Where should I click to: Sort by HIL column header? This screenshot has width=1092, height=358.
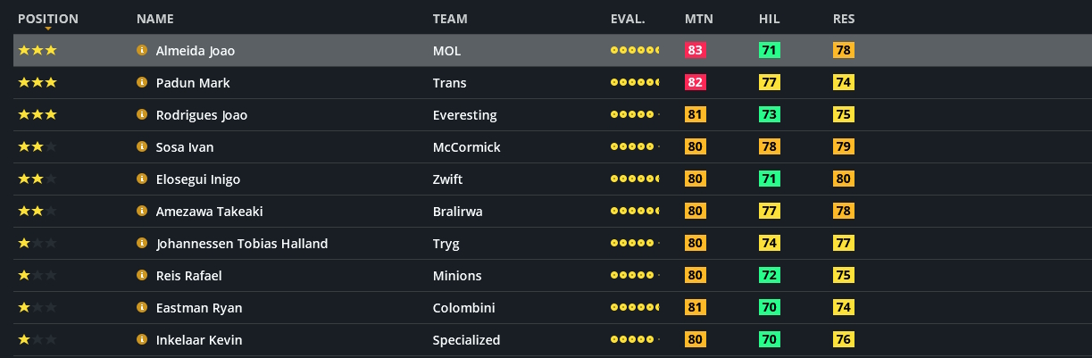tap(769, 19)
